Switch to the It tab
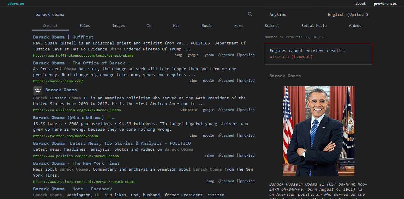Viewport: 404px width, 199px height. click(149, 26)
